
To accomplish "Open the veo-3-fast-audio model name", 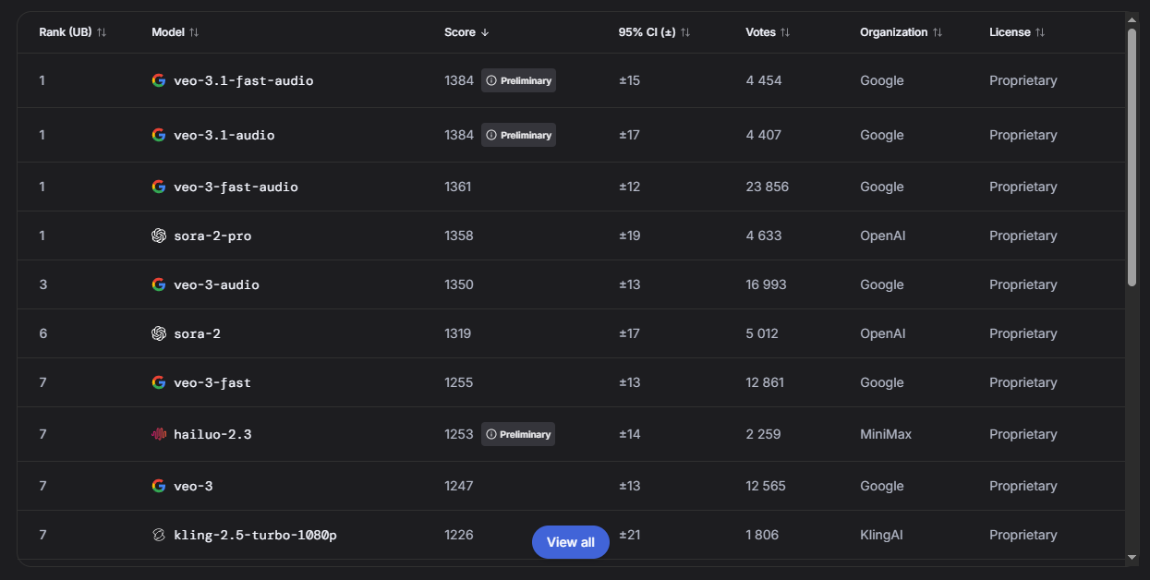I will point(236,187).
